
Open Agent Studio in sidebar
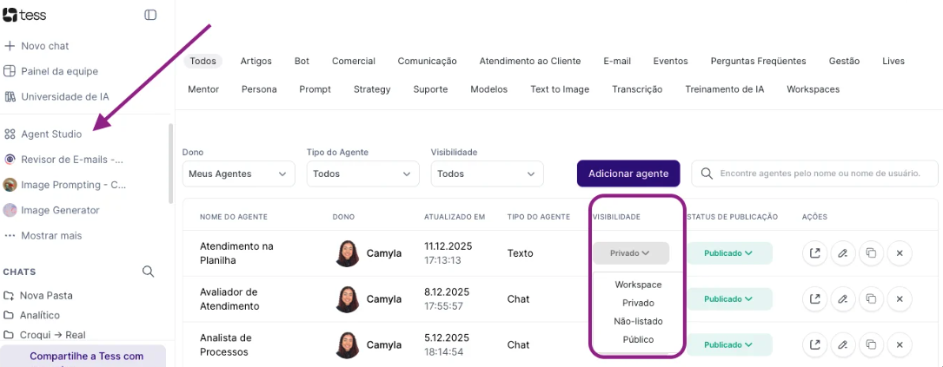43,134
